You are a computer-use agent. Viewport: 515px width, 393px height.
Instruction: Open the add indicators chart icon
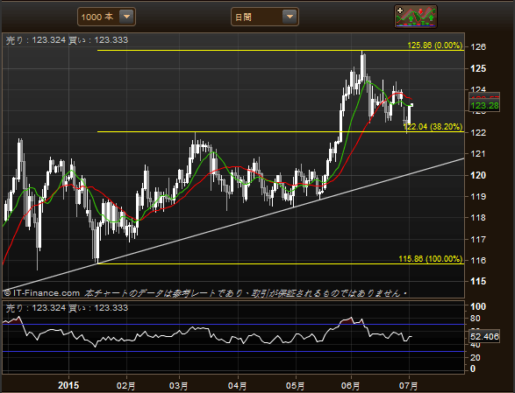coord(416,17)
